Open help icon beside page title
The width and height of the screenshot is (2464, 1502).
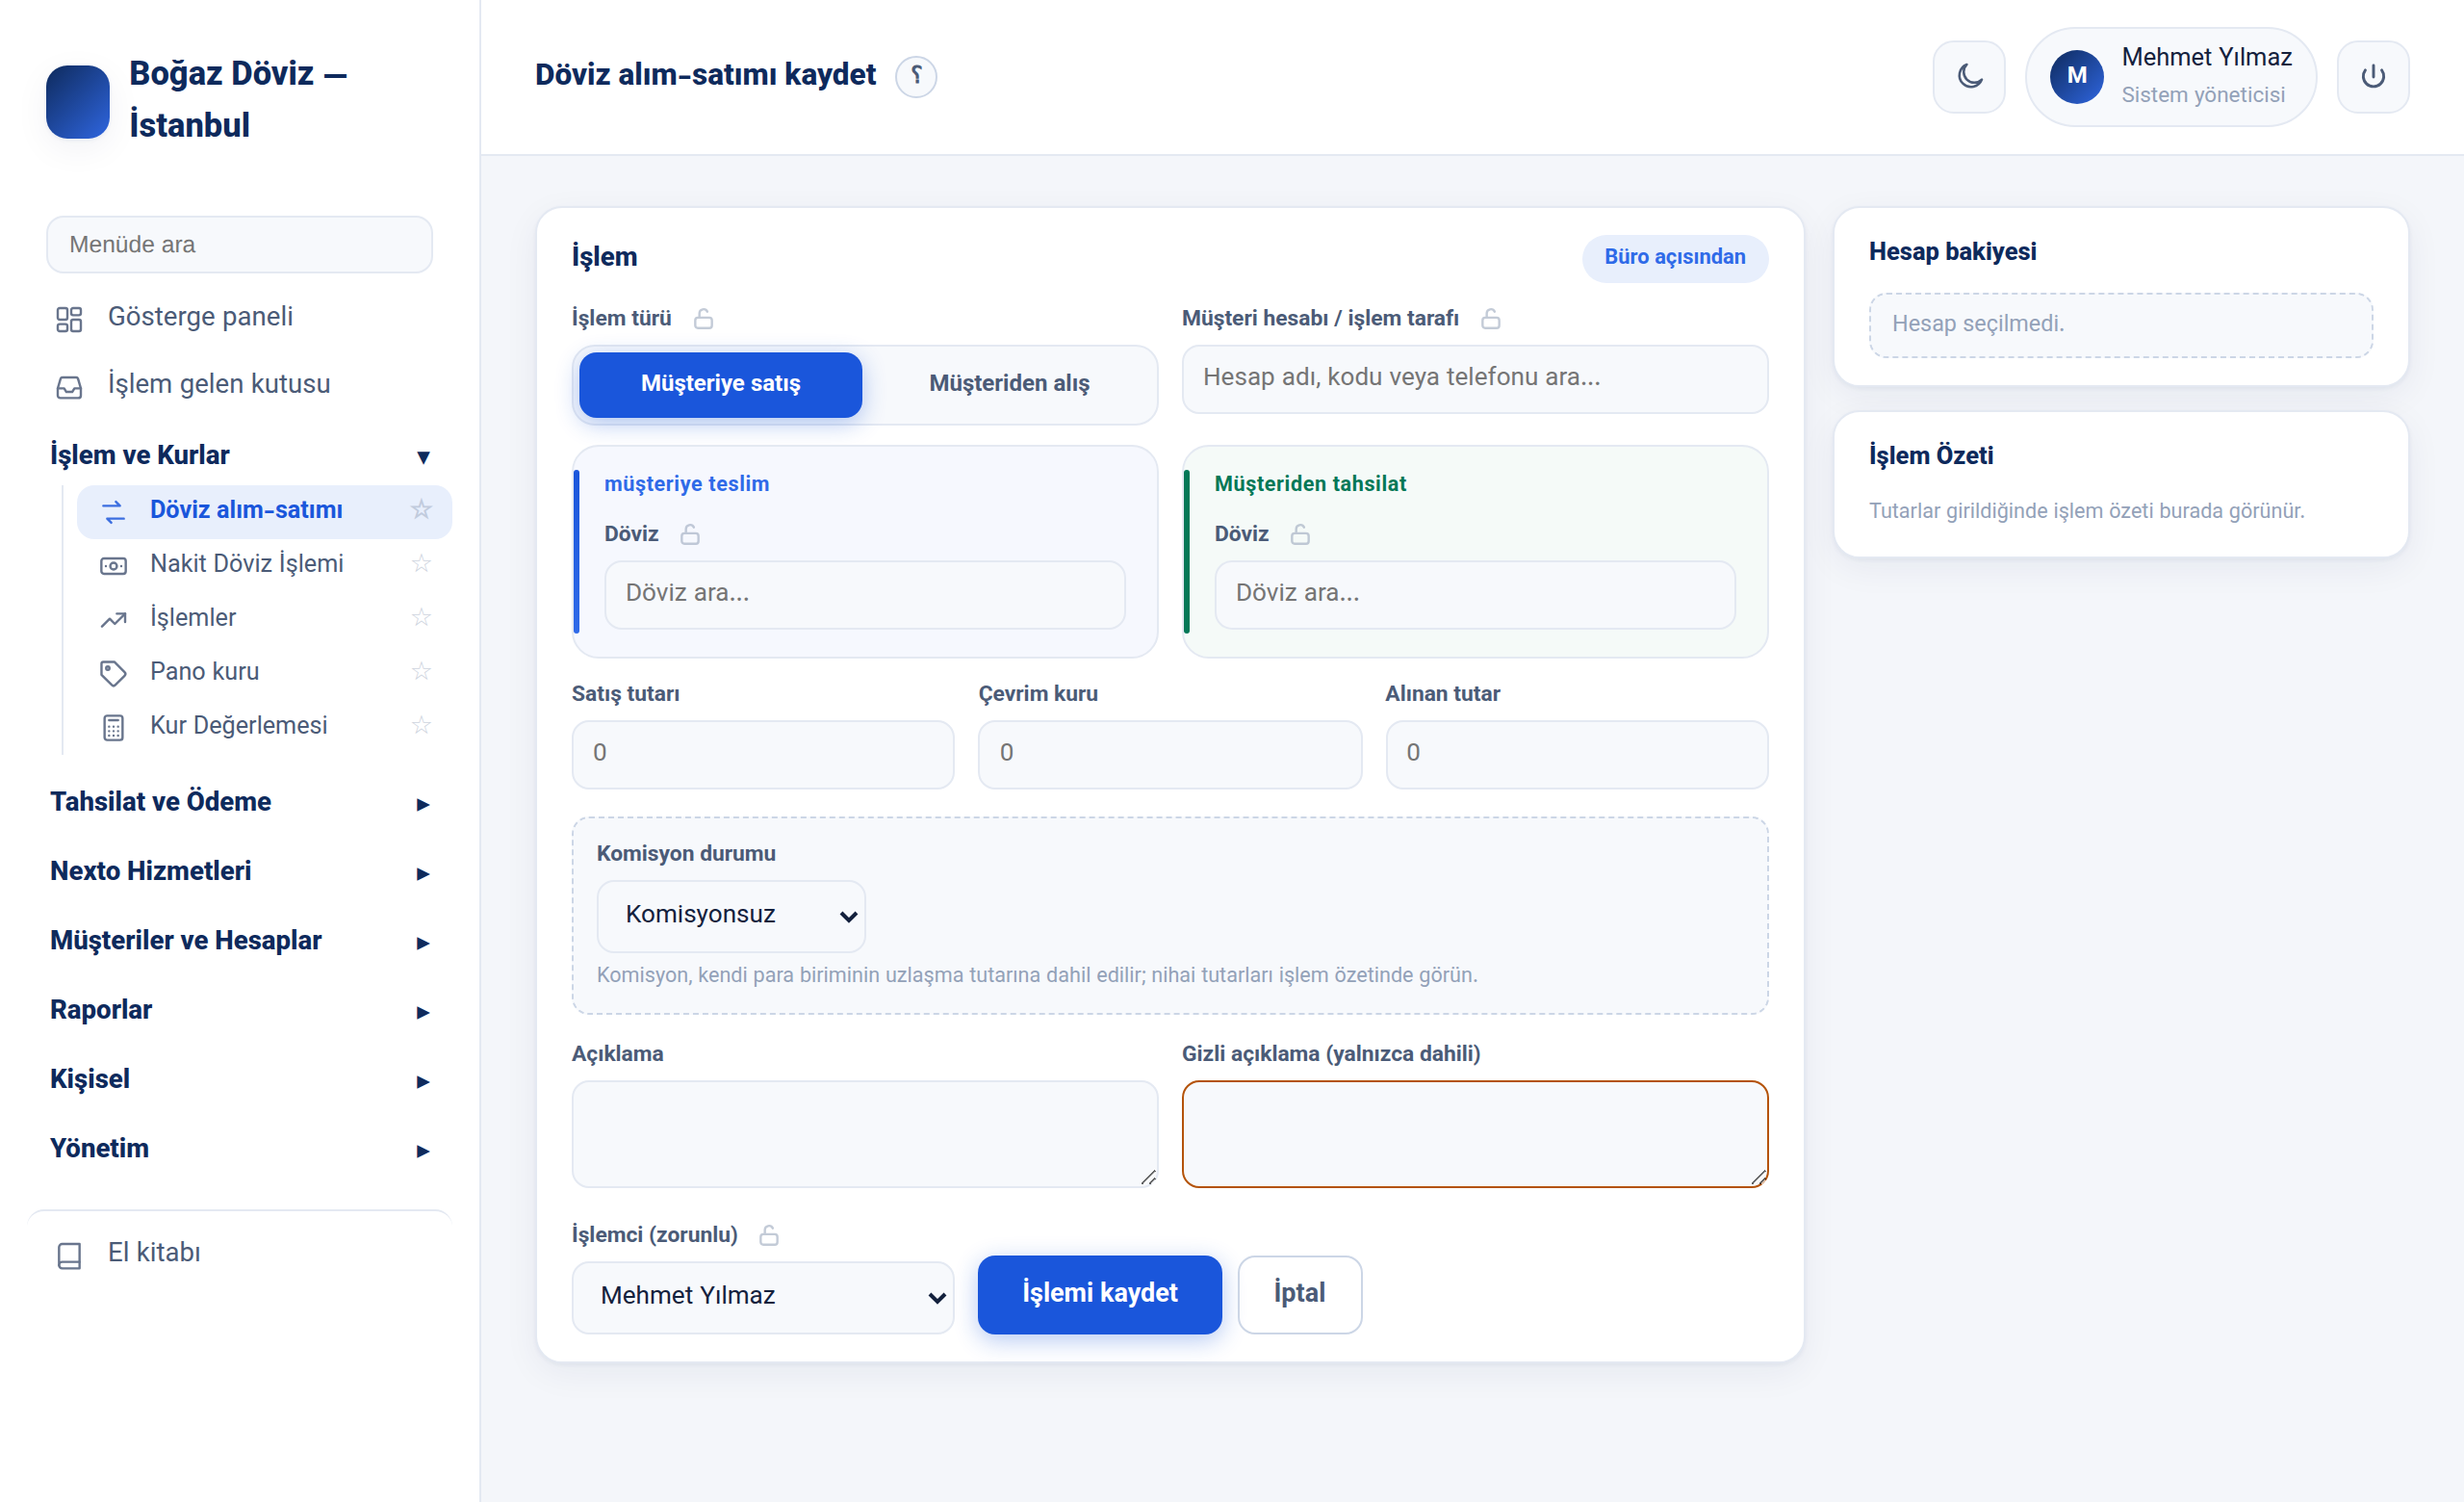915,76
